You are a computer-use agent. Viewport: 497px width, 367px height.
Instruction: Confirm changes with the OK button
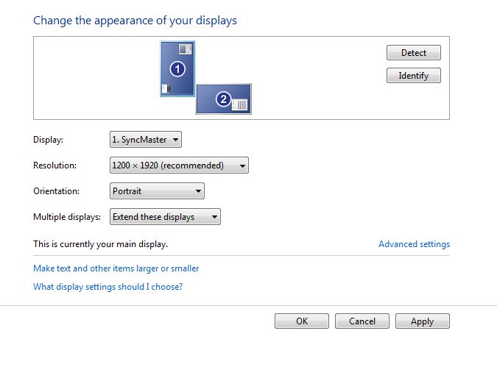pyautogui.click(x=302, y=321)
